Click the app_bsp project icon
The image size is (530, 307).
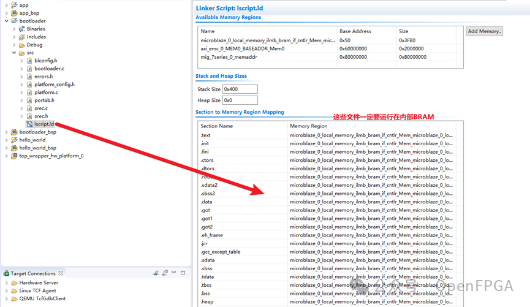[x=14, y=13]
